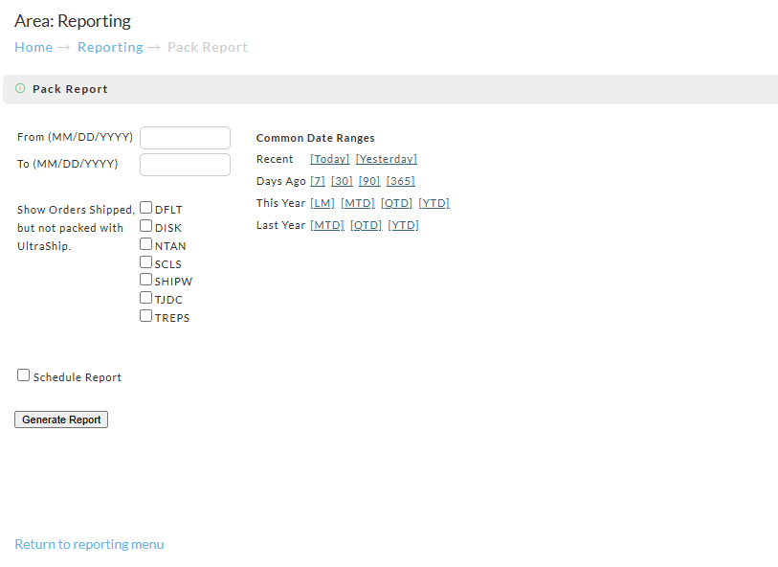Click the Generate Report button
This screenshot has height=567, width=778.
pos(61,420)
